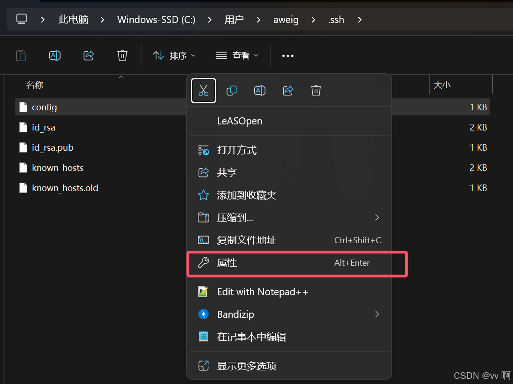
Task: Click the id_rsa.pub file icon
Action: (23, 147)
